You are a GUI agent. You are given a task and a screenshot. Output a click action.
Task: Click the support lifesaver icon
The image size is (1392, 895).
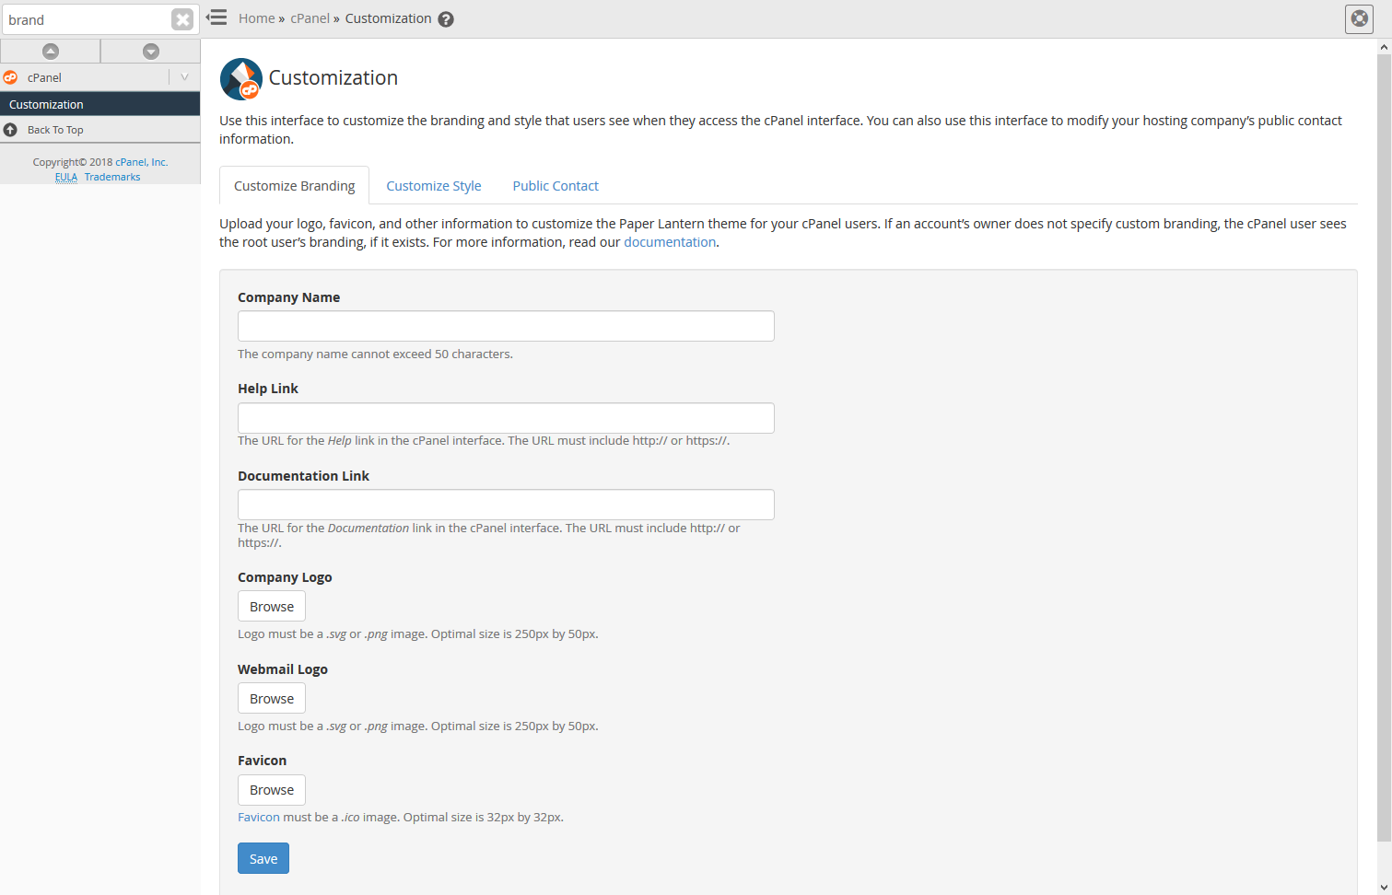click(1359, 18)
